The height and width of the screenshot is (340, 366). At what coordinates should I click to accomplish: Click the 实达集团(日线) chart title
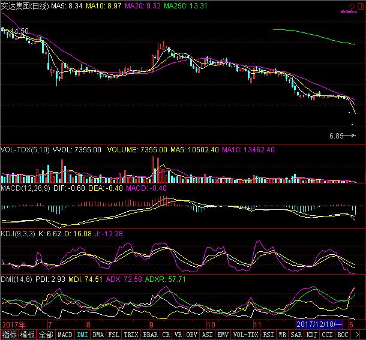(25, 6)
